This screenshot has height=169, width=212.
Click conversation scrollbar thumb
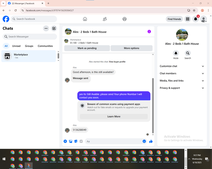pyautogui.click(x=153, y=106)
